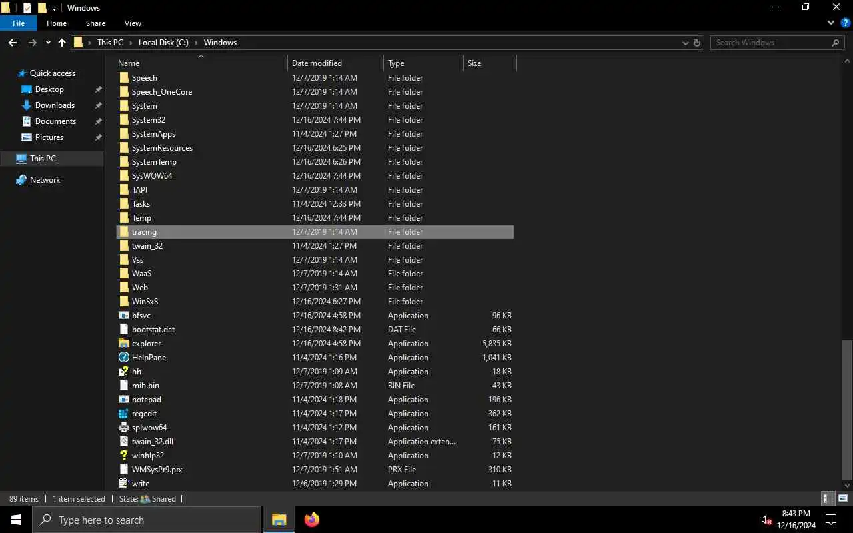This screenshot has height=533, width=853.
Task: Open the Recent locations dropdown
Action: tap(48, 43)
